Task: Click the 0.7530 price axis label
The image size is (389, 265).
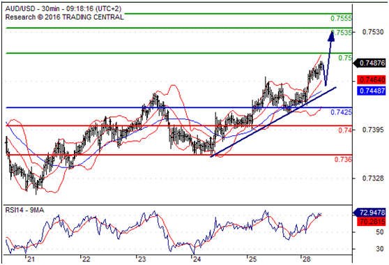Action: point(373,32)
